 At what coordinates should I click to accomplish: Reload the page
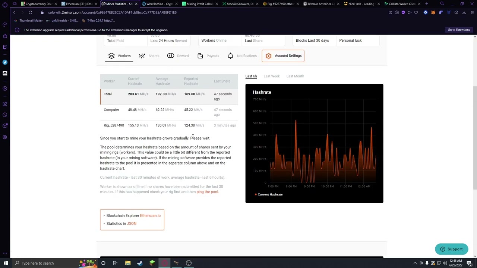point(30,12)
